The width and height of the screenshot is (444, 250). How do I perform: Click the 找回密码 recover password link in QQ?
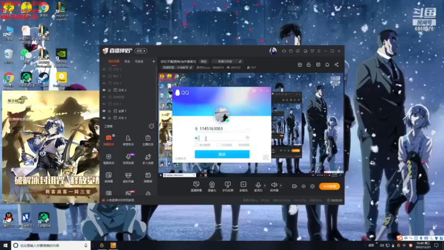(244, 145)
